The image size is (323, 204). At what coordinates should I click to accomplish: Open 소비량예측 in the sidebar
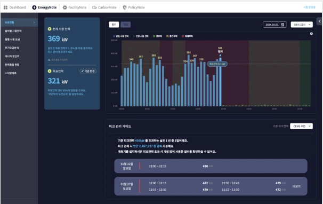[x=11, y=73]
